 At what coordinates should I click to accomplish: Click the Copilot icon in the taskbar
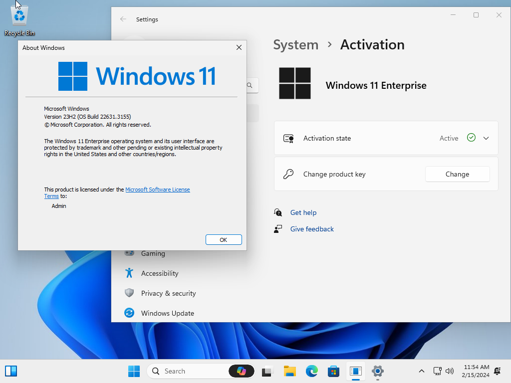[242, 371]
